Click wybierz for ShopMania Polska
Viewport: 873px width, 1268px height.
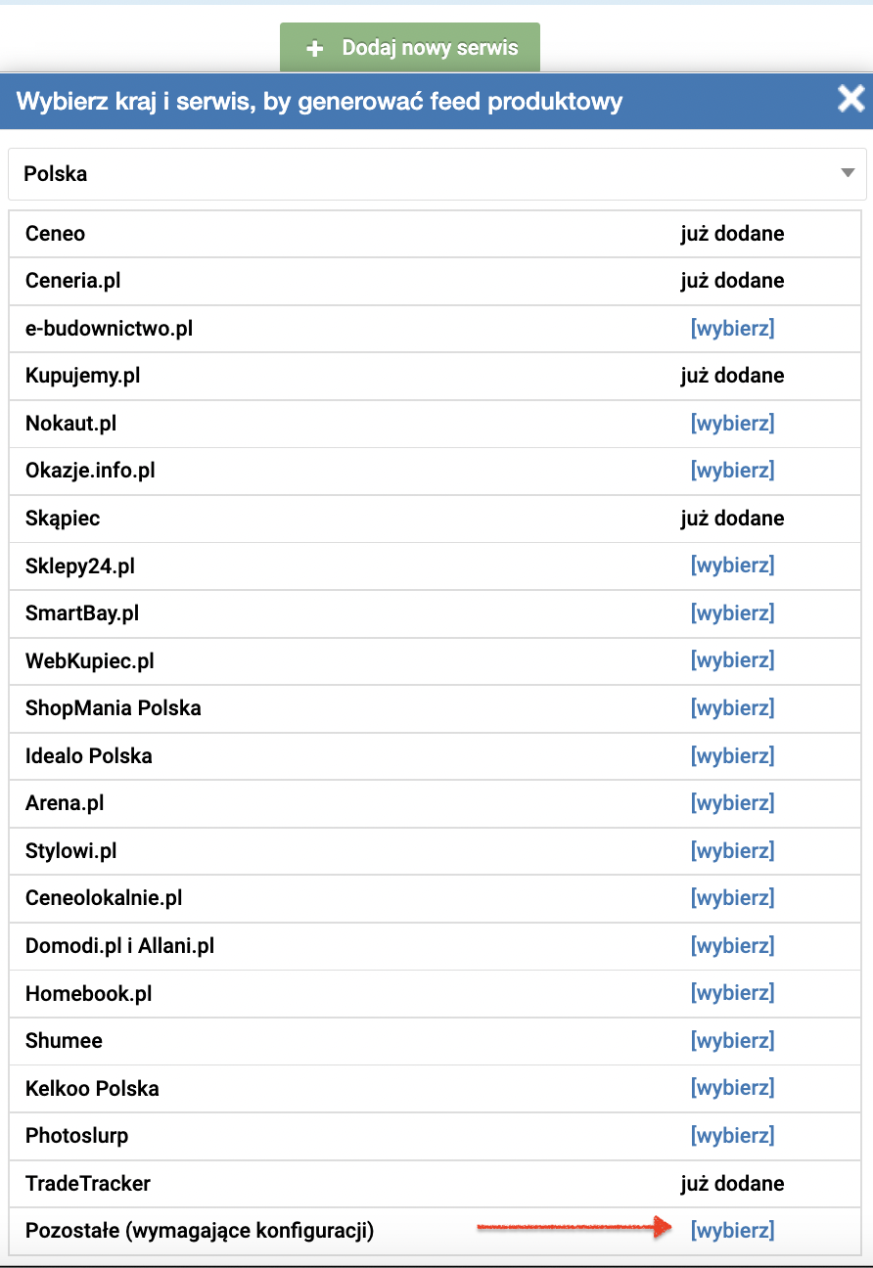point(732,708)
